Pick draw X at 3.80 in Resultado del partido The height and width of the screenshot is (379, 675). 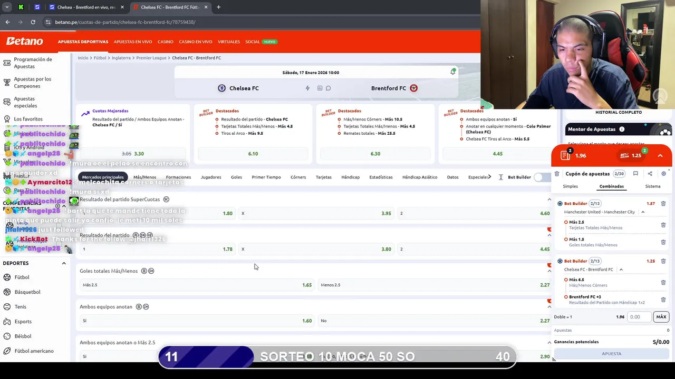pos(316,249)
